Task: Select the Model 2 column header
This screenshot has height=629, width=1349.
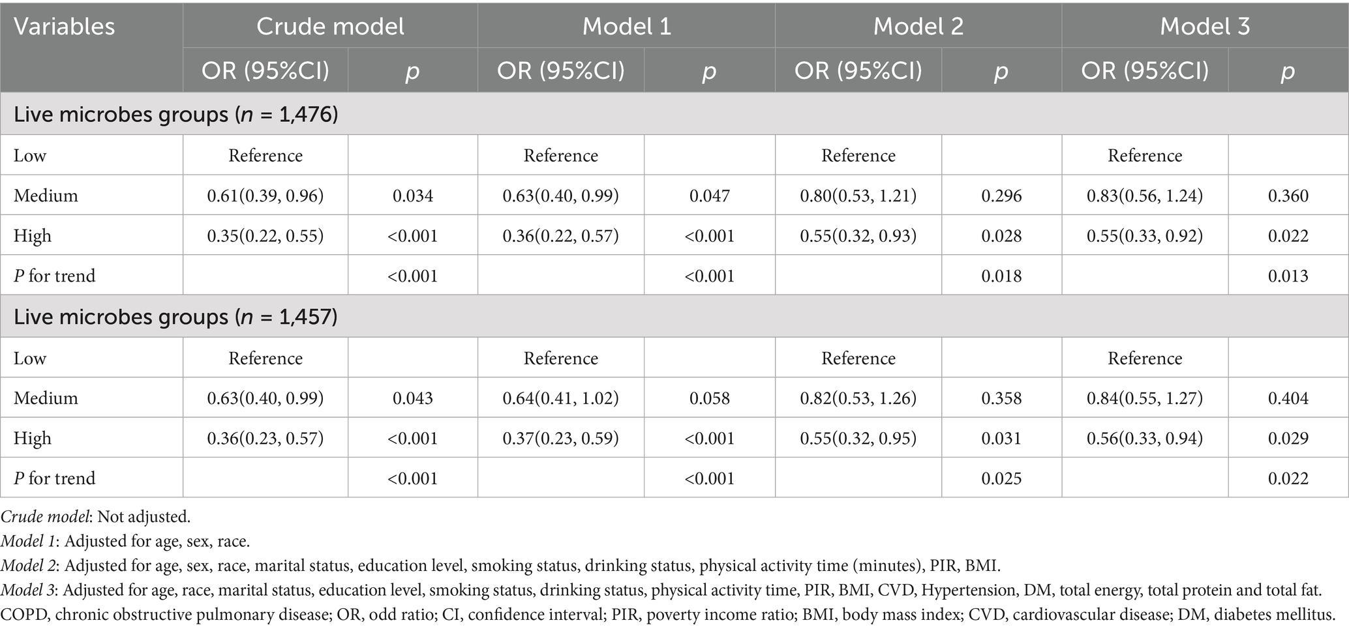Action: coord(918,27)
